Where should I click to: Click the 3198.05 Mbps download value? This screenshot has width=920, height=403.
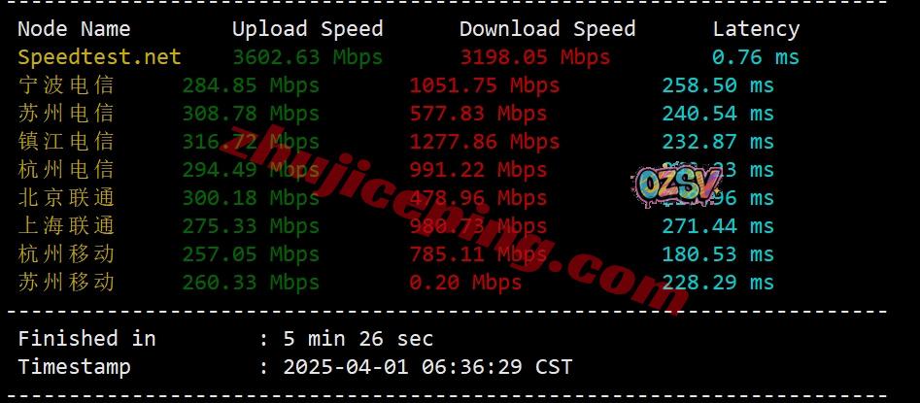tap(534, 57)
